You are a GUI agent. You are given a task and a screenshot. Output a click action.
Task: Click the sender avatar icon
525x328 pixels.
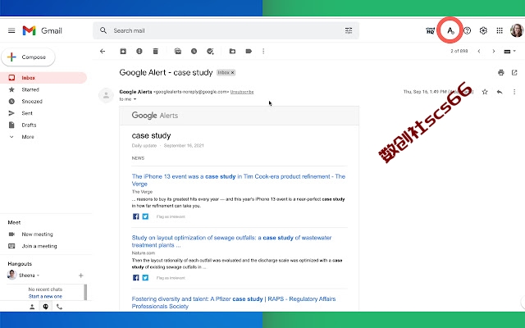pos(106,95)
